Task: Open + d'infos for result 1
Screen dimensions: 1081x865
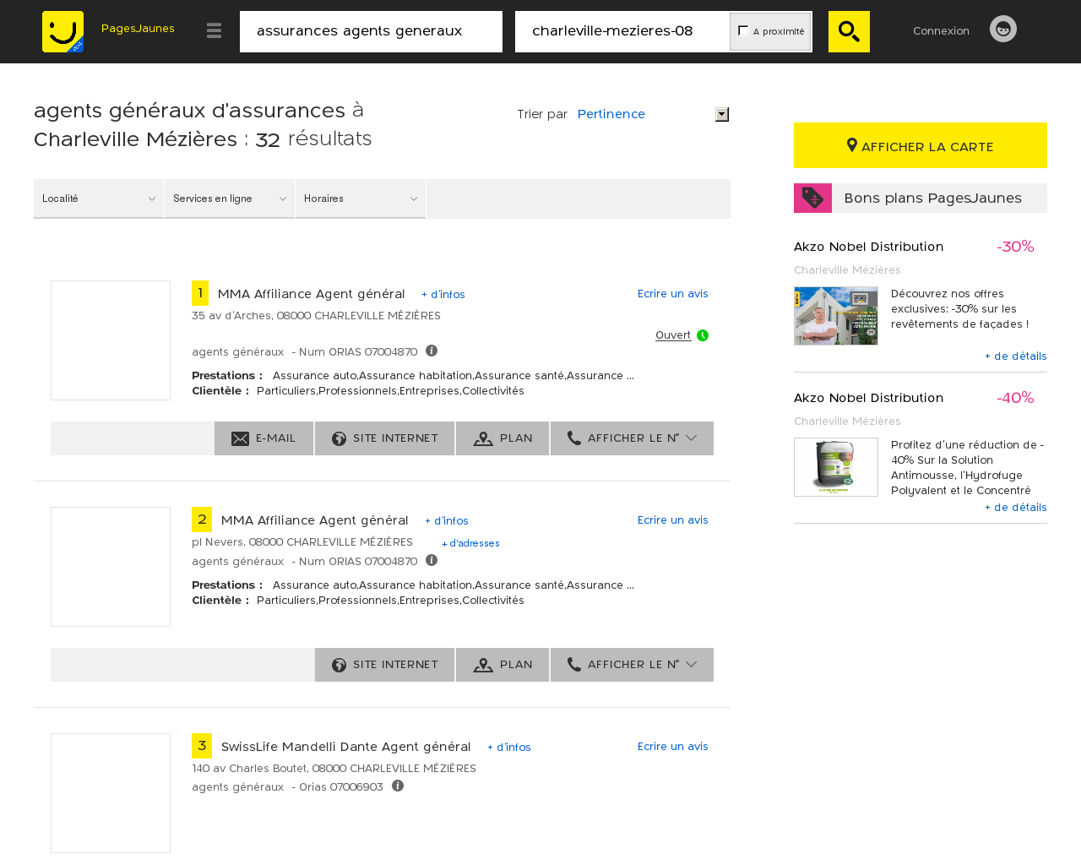Action: [443, 294]
